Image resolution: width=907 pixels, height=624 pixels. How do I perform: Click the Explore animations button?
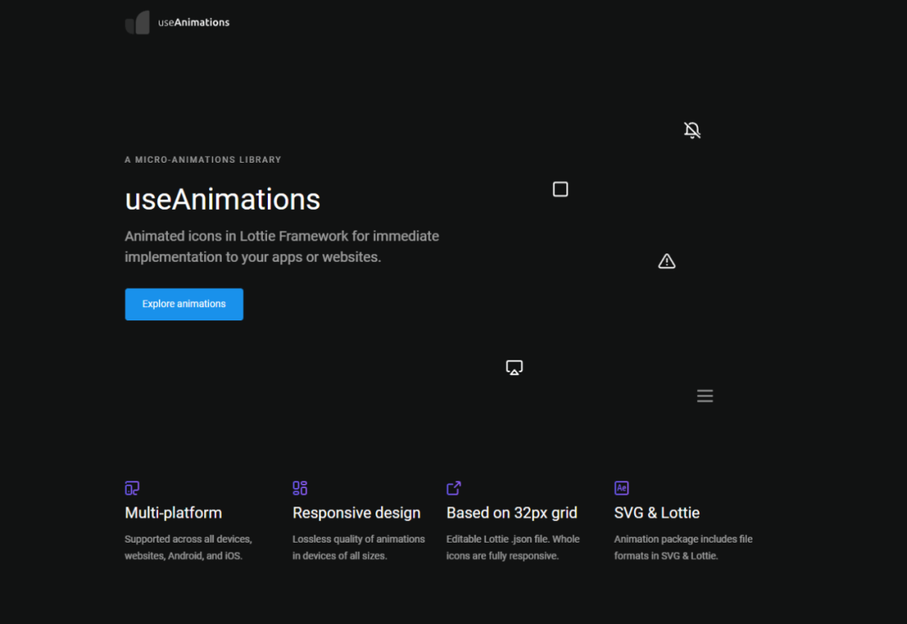click(x=184, y=304)
